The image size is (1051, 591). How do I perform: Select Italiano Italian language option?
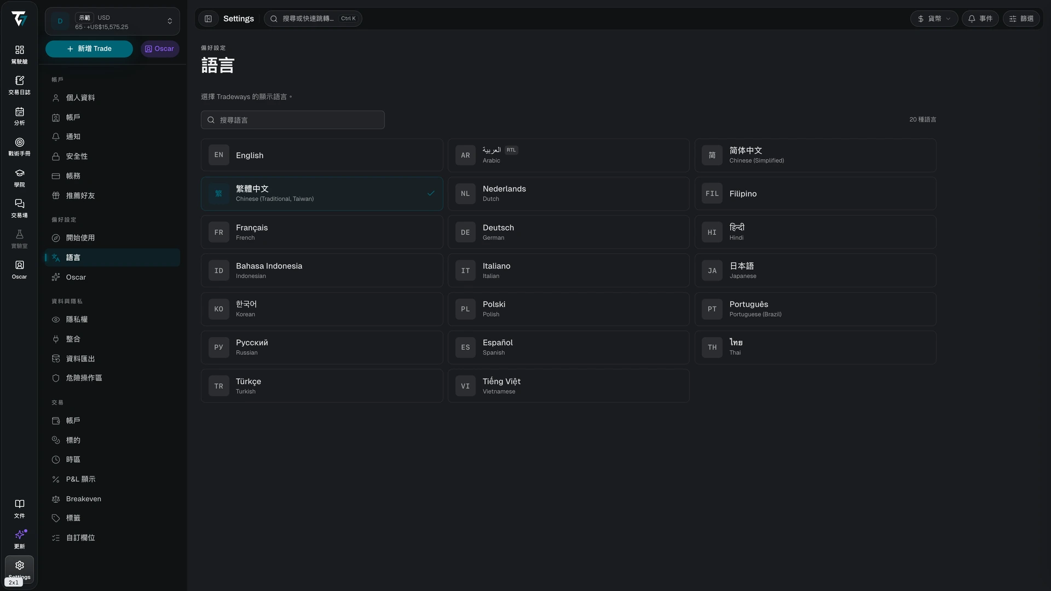click(568, 271)
